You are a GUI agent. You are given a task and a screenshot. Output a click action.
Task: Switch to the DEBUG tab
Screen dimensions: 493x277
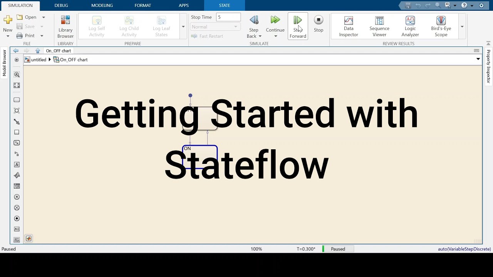[61, 5]
